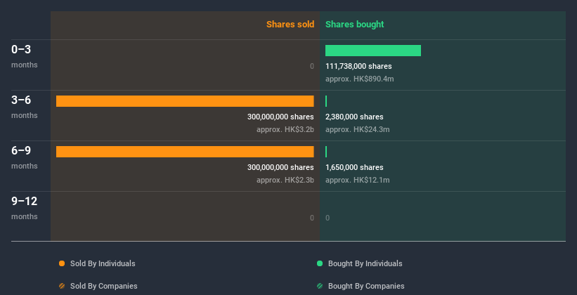Click the 0–3 months row label

coord(25,56)
